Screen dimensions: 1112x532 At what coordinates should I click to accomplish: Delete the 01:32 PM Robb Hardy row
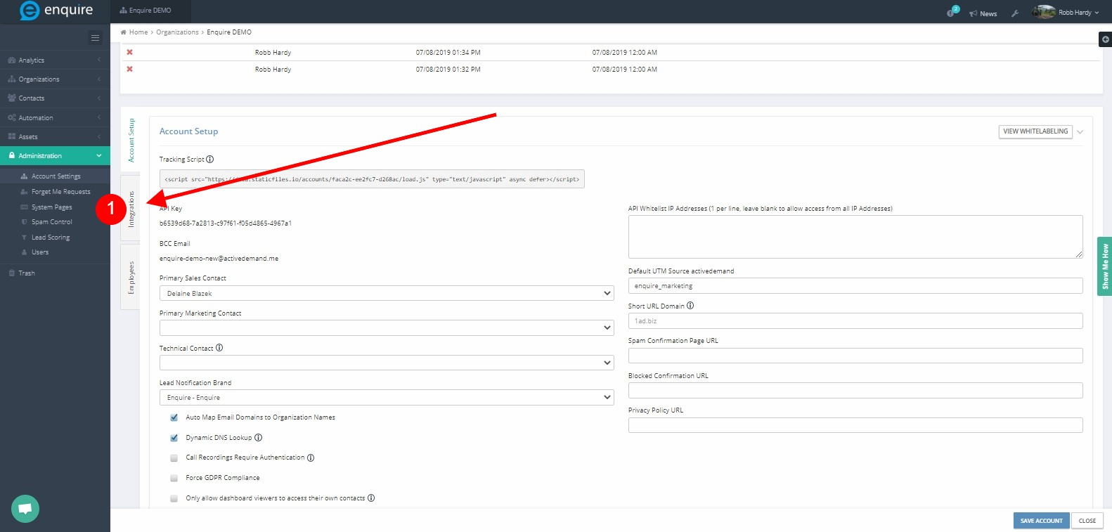click(x=129, y=69)
